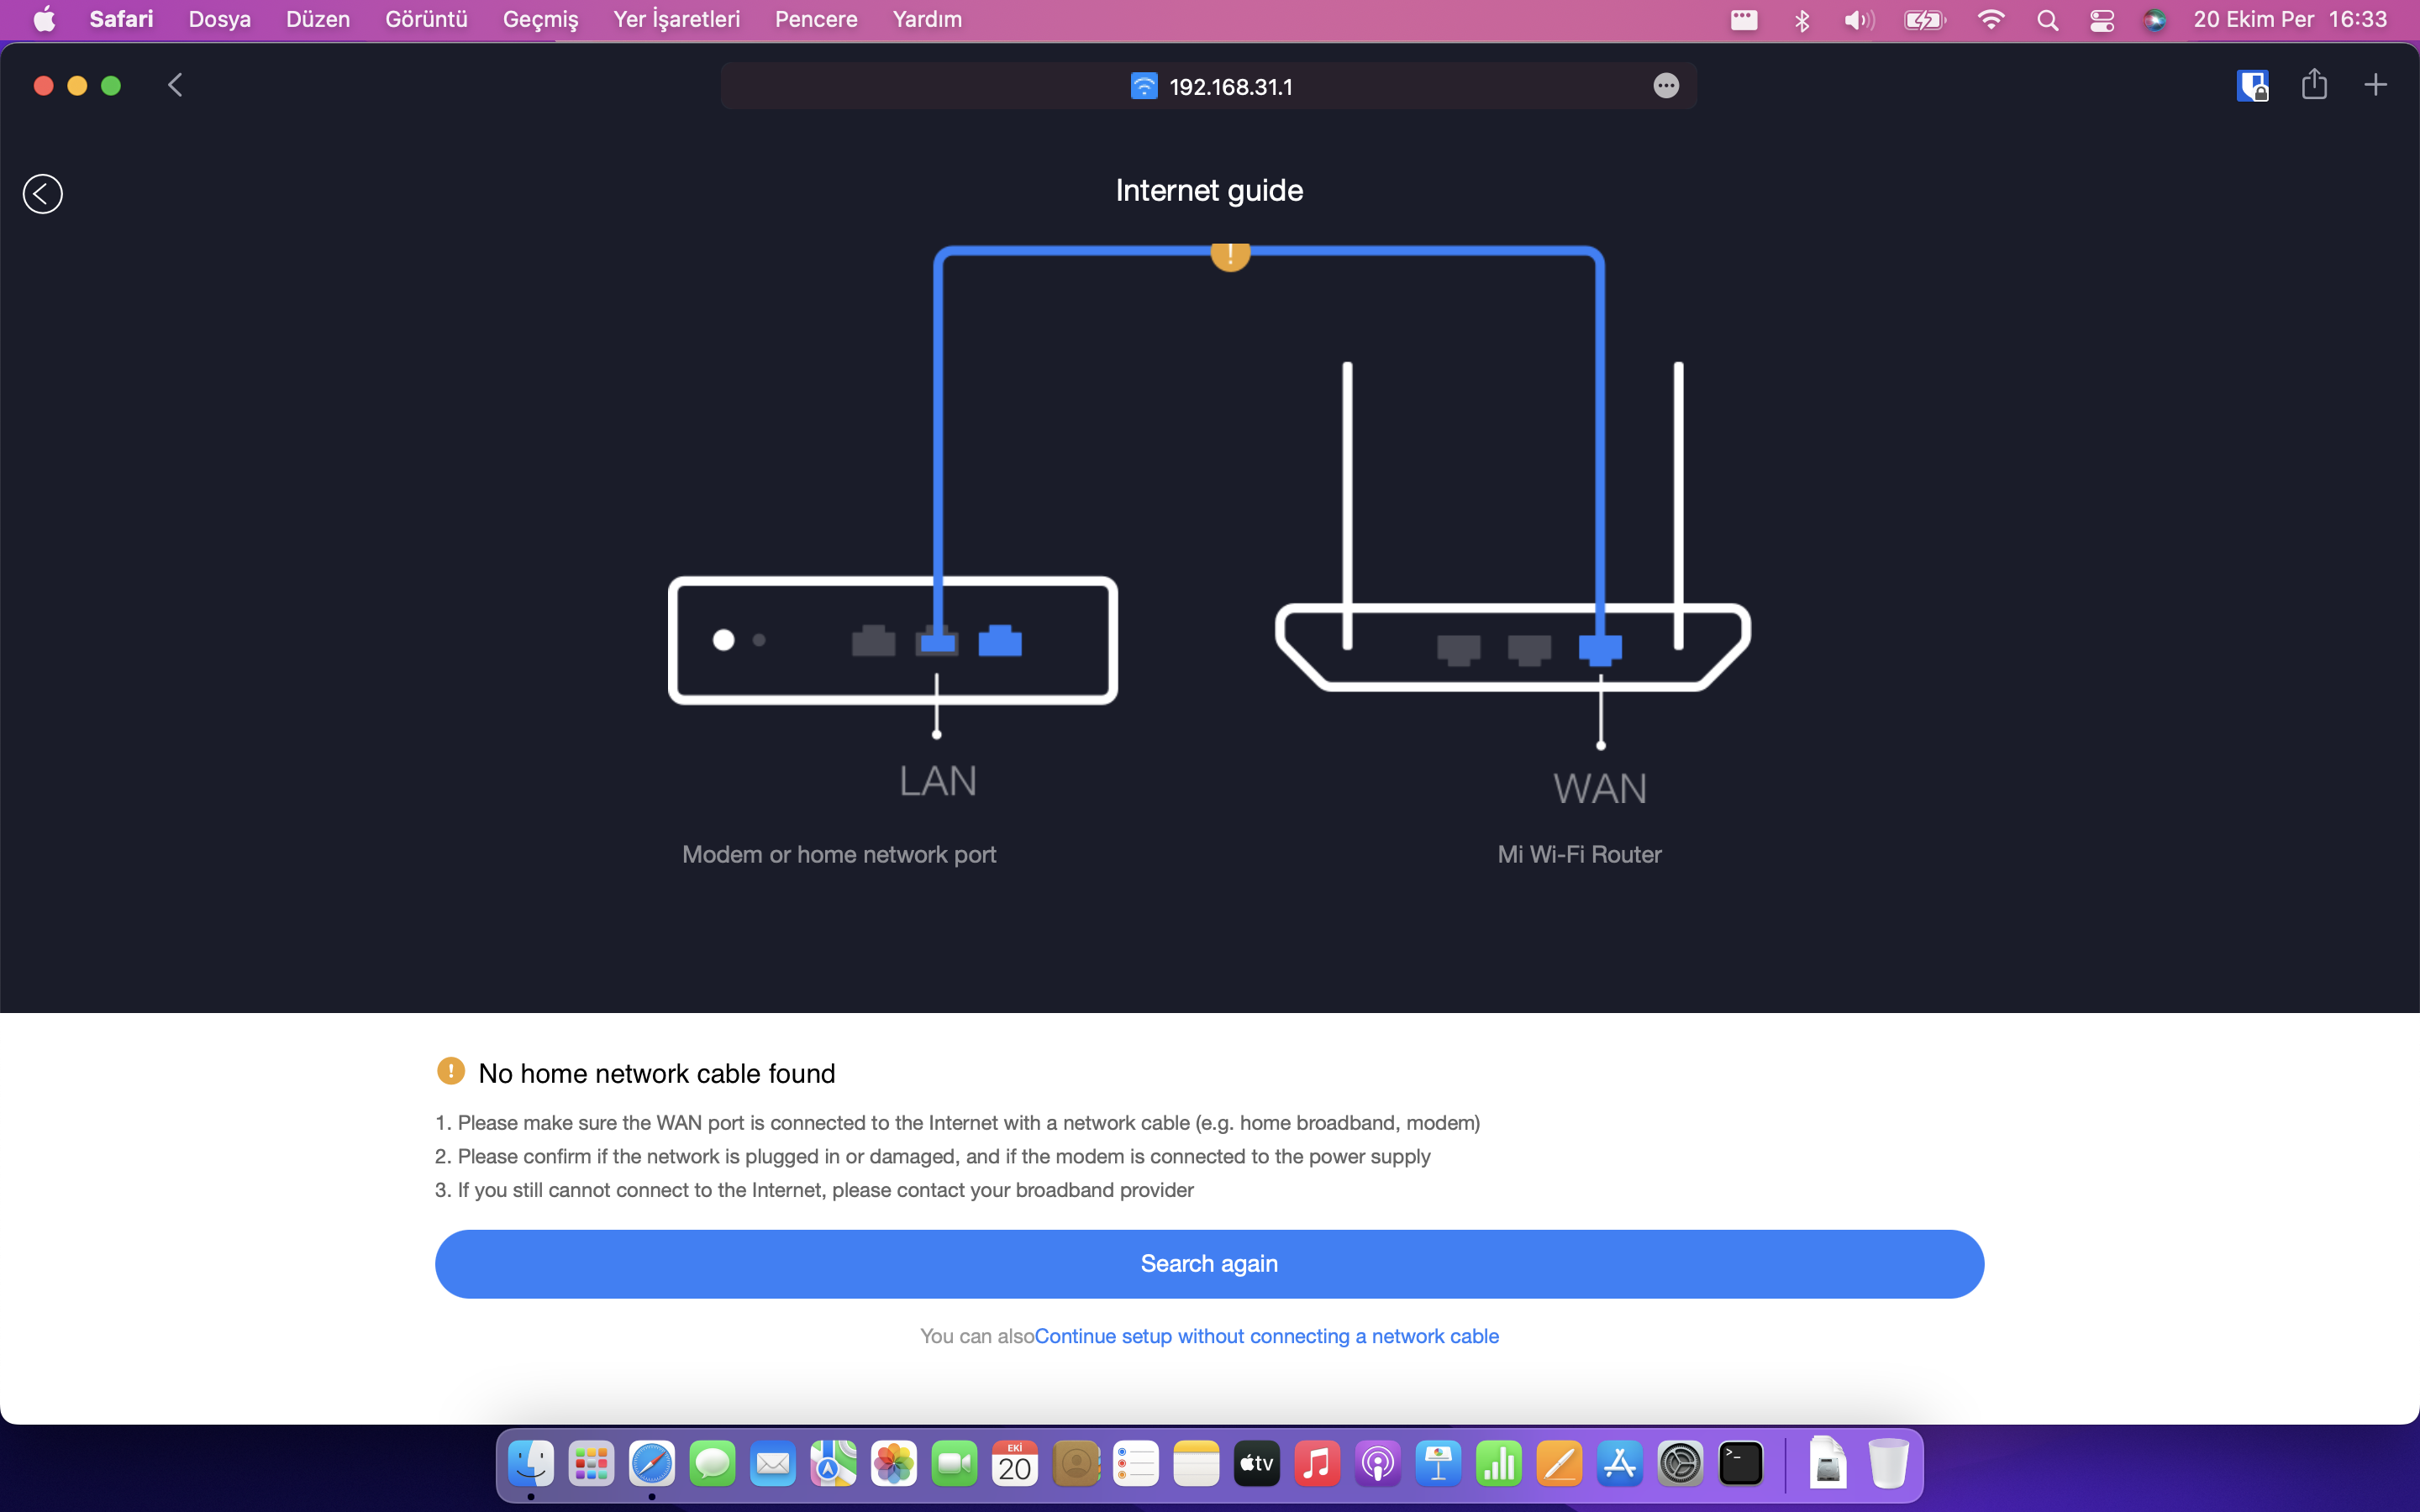Viewport: 2420px width, 1512px height.
Task: Open the Pencere menu
Action: 816,19
